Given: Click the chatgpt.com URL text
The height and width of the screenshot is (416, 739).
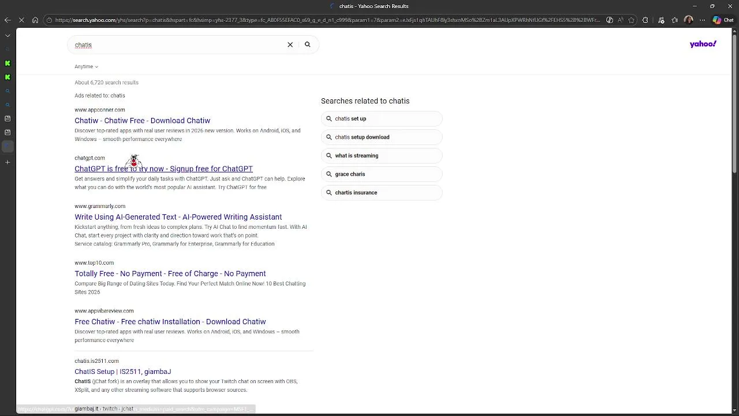Looking at the screenshot, I should 89,158.
